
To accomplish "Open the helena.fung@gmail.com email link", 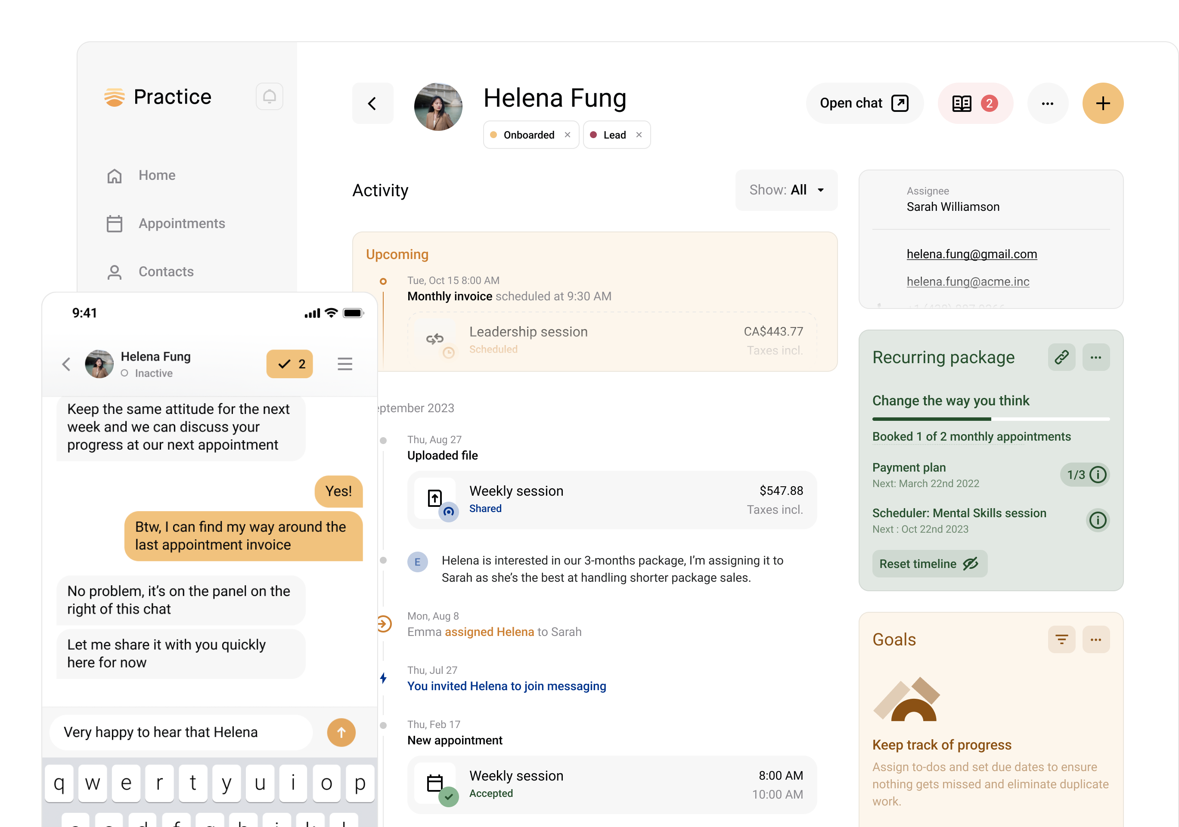I will point(971,254).
